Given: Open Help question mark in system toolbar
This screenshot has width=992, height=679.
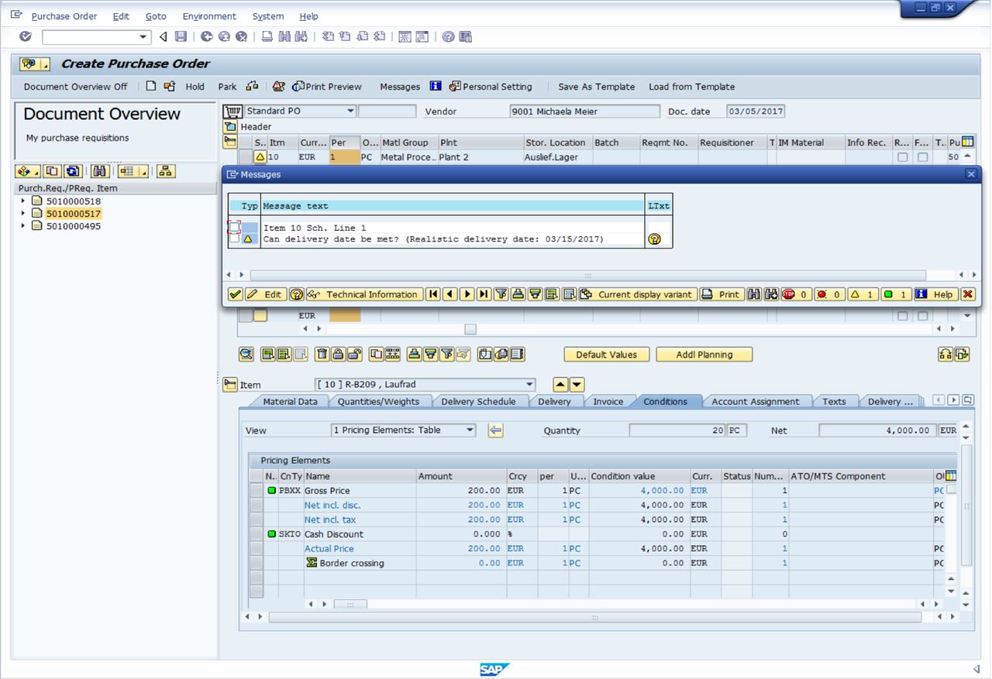Looking at the screenshot, I should point(448,36).
